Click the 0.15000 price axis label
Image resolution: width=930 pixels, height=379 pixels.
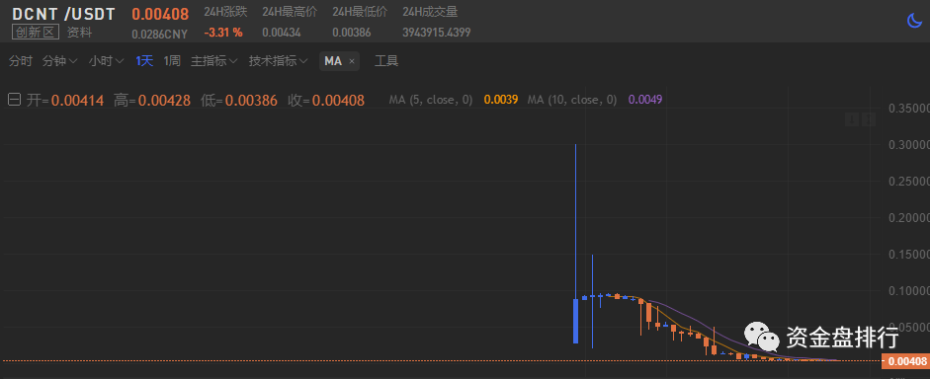[908, 254]
